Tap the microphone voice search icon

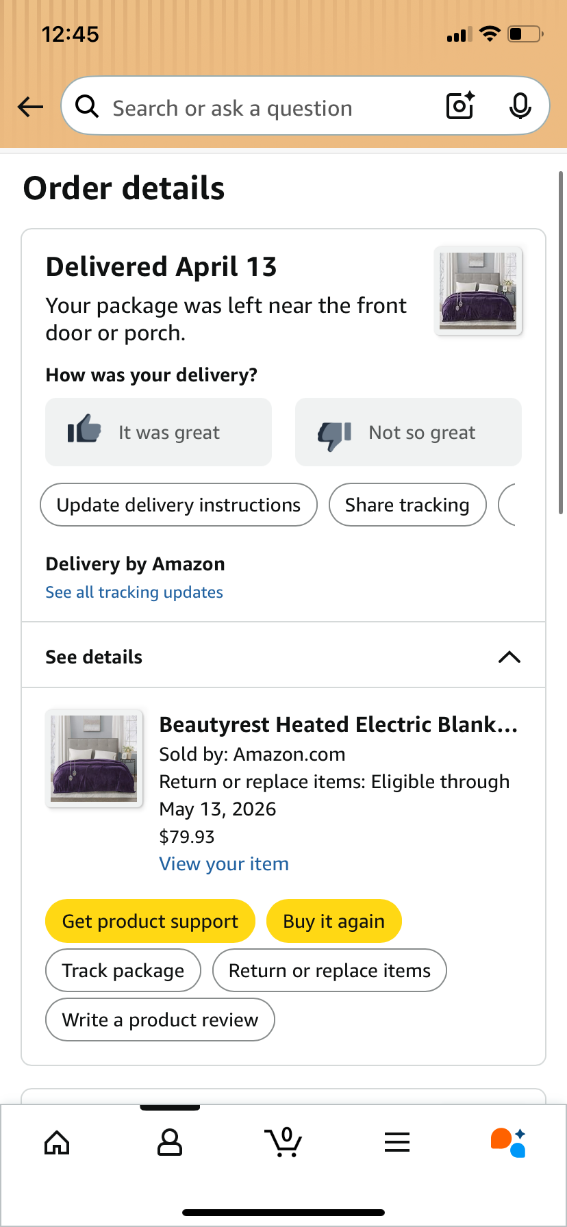click(x=520, y=105)
